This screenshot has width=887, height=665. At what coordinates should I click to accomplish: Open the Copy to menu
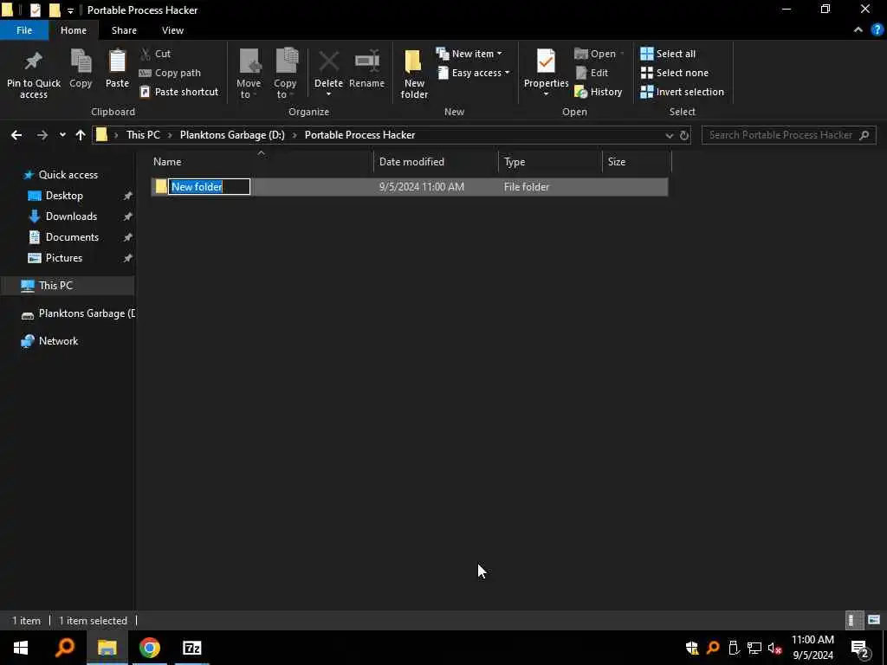click(285, 74)
